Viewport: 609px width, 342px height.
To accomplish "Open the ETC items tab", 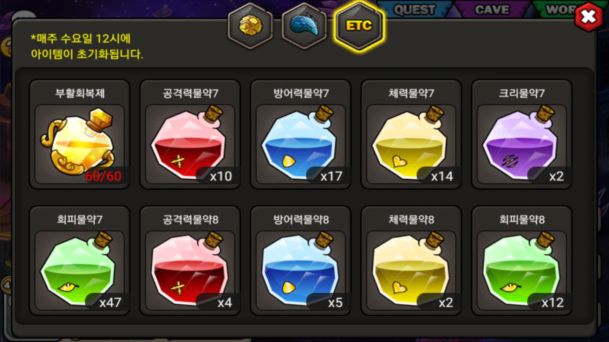I will click(x=359, y=25).
